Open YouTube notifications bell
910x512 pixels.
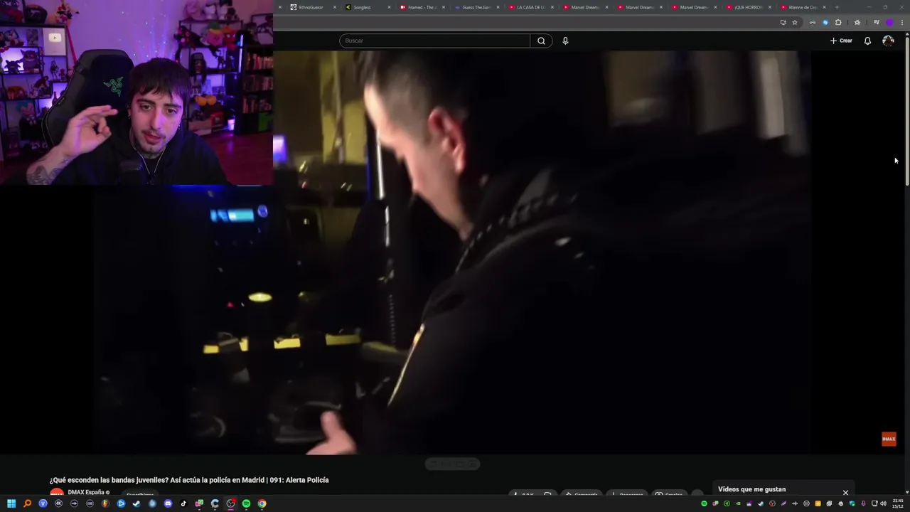pos(867,41)
